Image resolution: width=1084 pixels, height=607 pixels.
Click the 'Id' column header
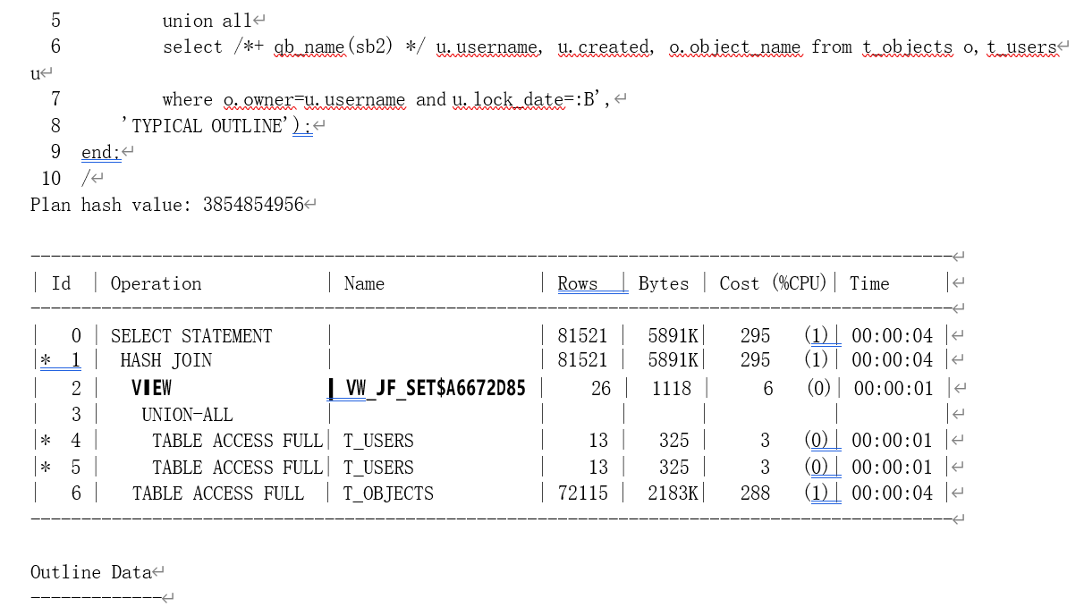(x=62, y=283)
